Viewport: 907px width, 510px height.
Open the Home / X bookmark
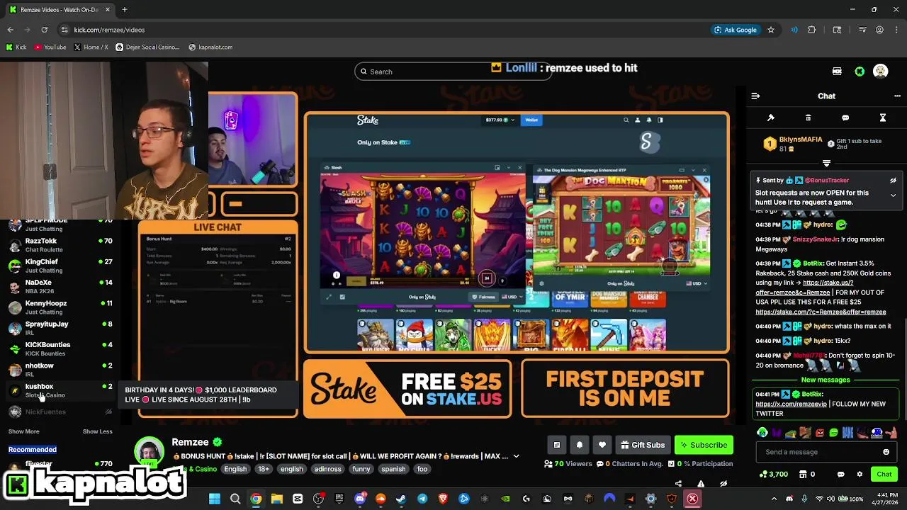tap(91, 47)
